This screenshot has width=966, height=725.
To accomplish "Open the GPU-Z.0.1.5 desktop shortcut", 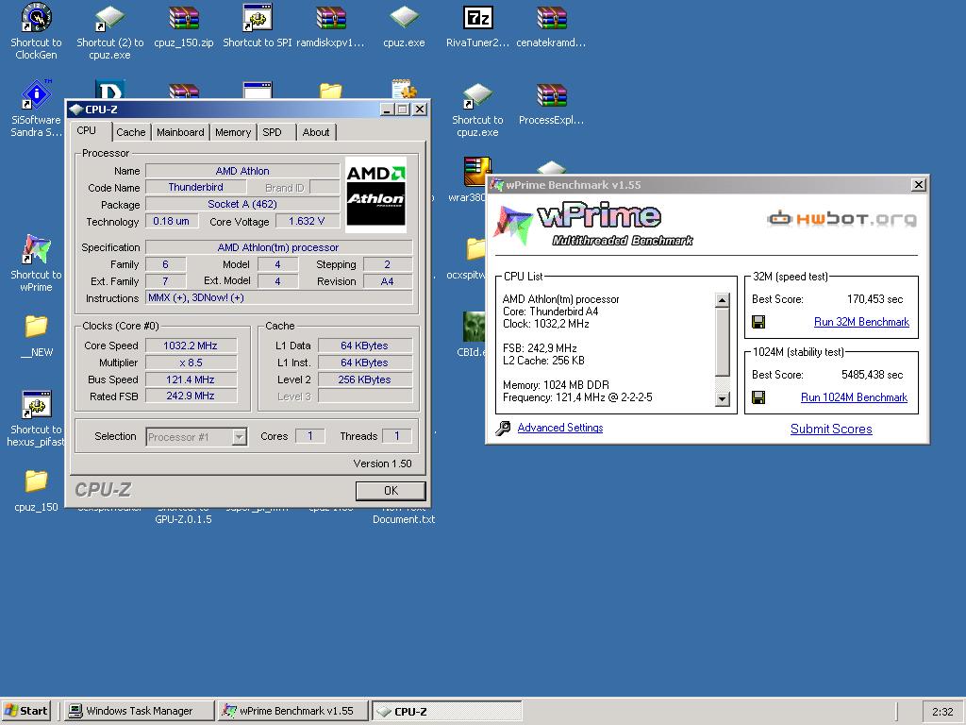I will (183, 519).
